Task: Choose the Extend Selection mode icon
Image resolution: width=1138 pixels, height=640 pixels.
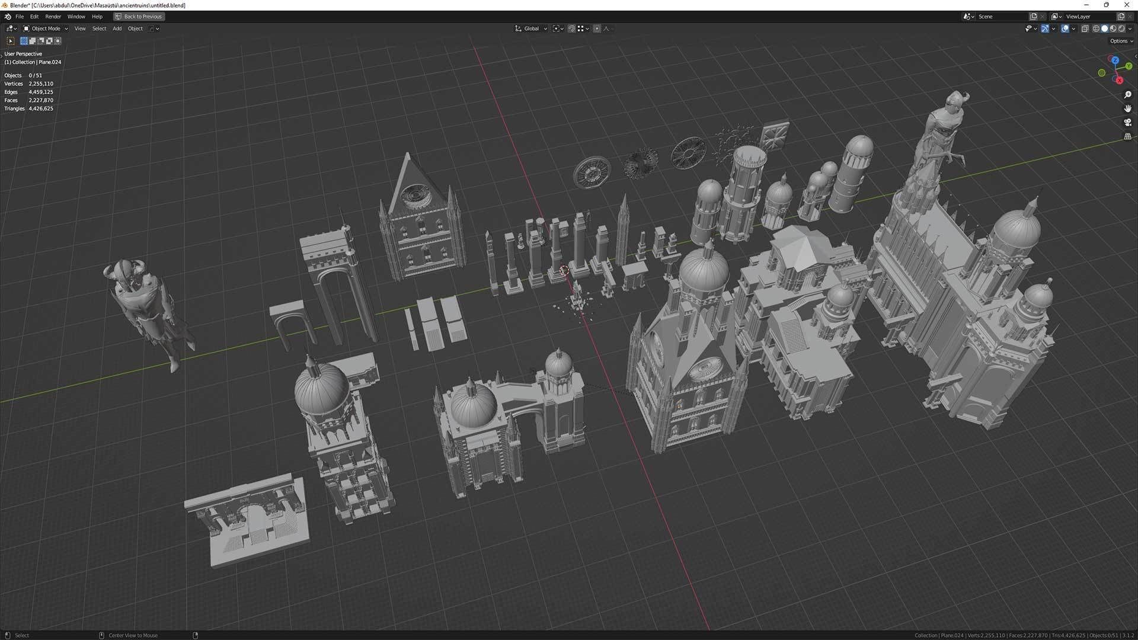Action: [33, 41]
